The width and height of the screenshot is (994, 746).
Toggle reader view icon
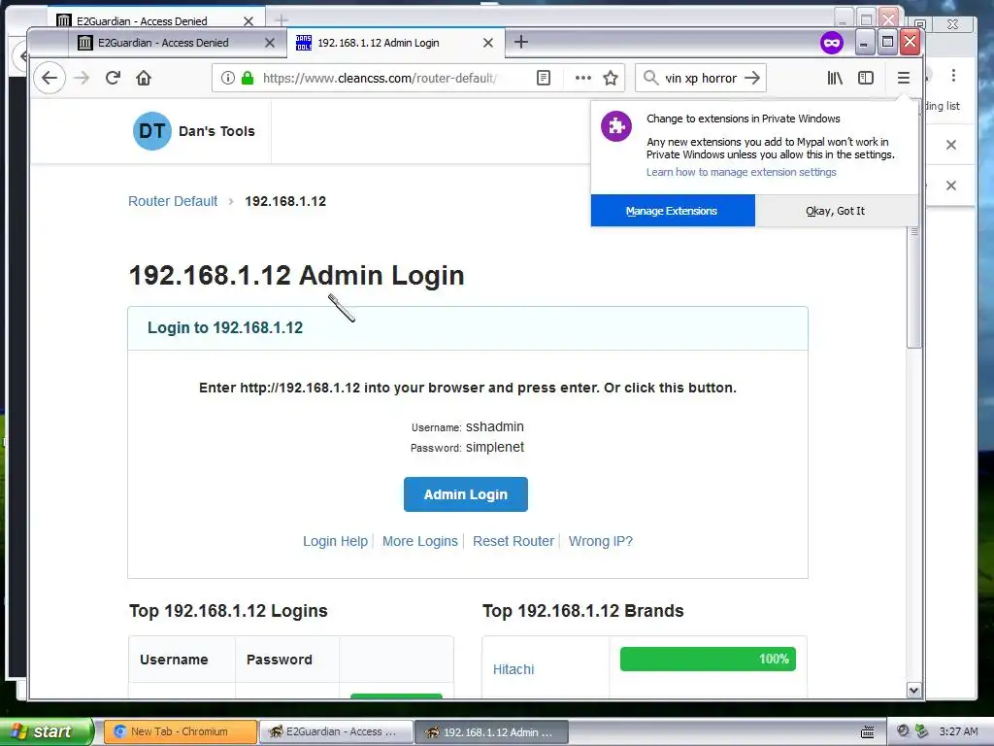tap(544, 78)
